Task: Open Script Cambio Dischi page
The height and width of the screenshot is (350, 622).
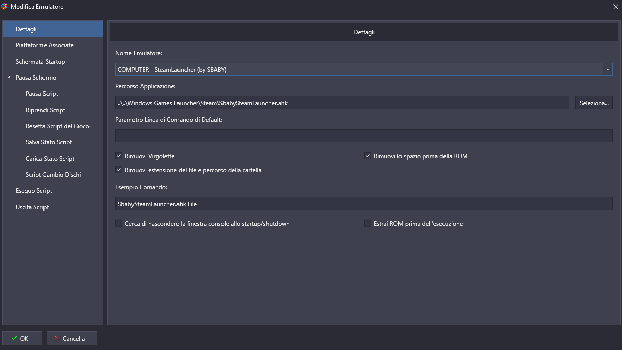Action: point(53,175)
